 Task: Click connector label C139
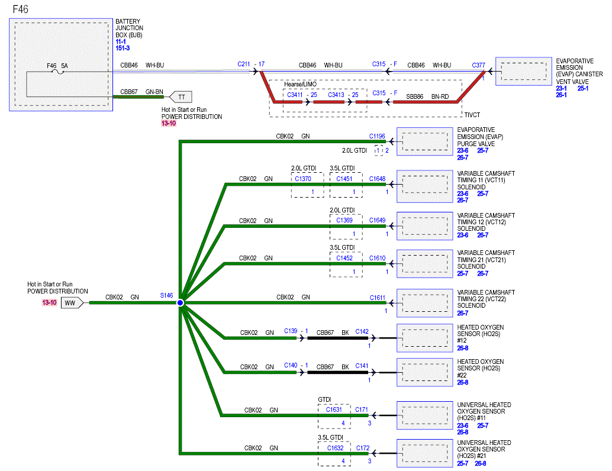pos(291,331)
